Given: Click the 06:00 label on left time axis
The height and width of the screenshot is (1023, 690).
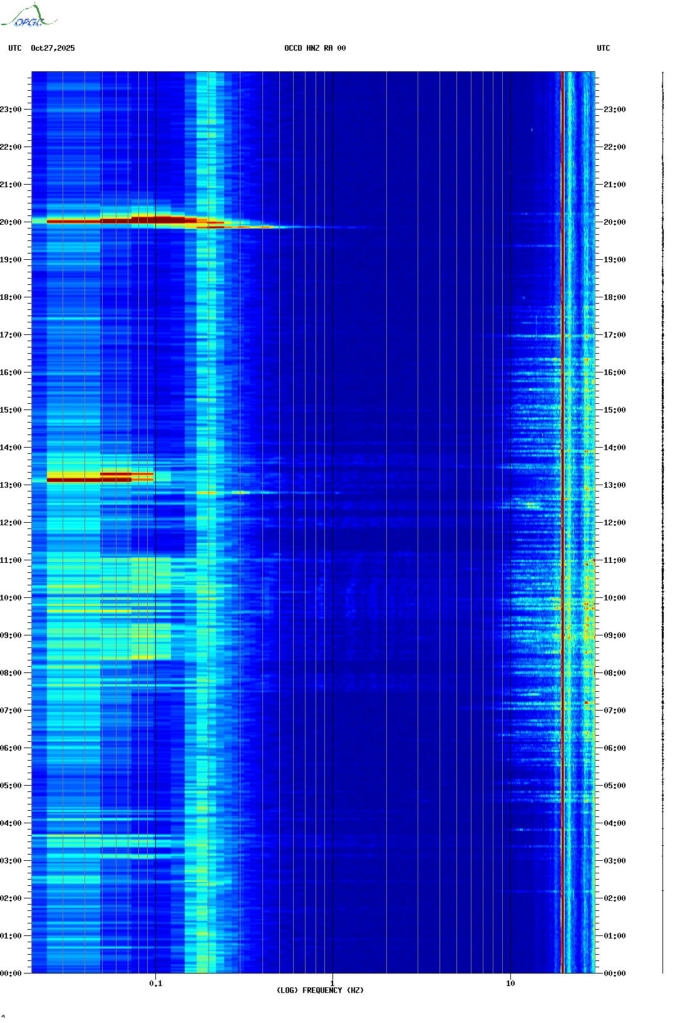Looking at the screenshot, I should click(11, 748).
